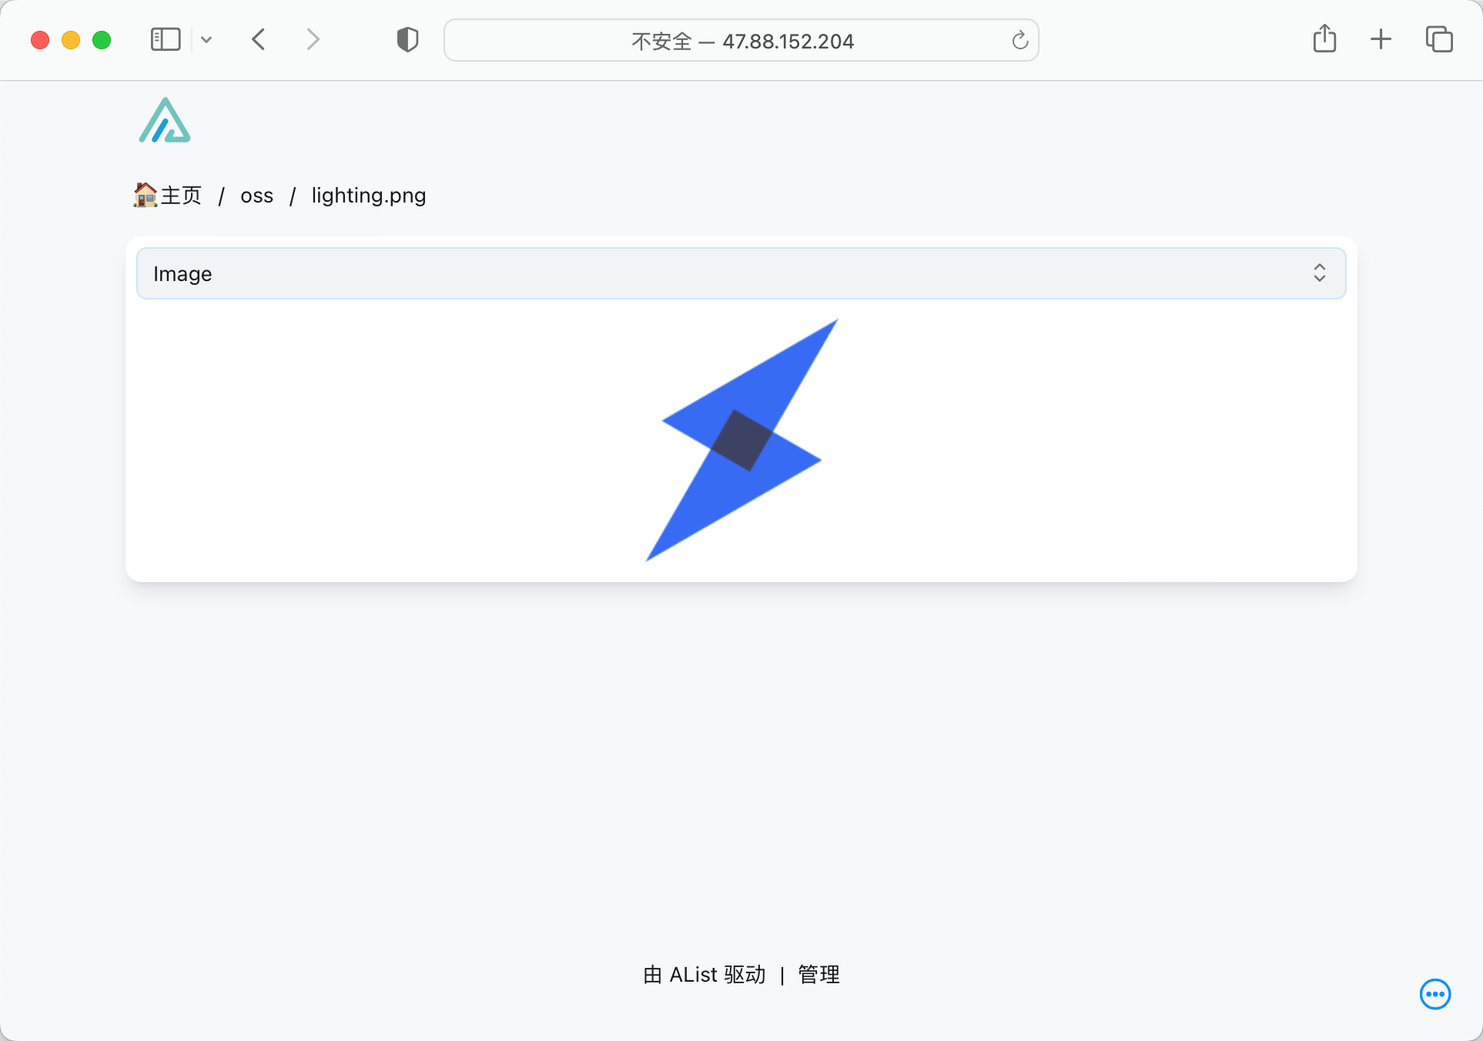Click the blue lightning bolt image preview
Screen dimensions: 1483x1041
[741, 440]
